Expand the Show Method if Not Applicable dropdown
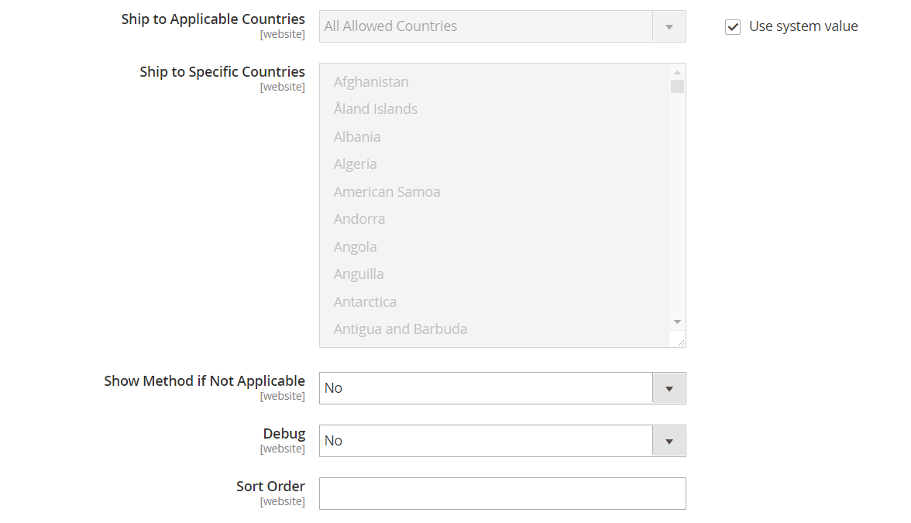This screenshot has height=523, width=911. click(x=502, y=388)
